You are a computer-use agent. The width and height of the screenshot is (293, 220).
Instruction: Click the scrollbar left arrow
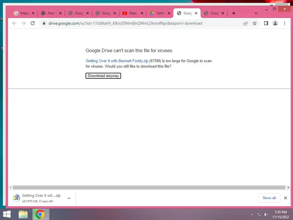(x=10, y=187)
